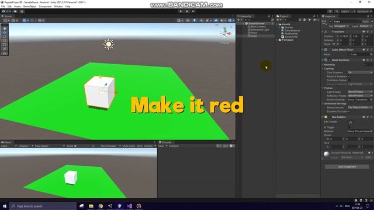
Task: Open the GameObject menu
Action: click(x=30, y=6)
